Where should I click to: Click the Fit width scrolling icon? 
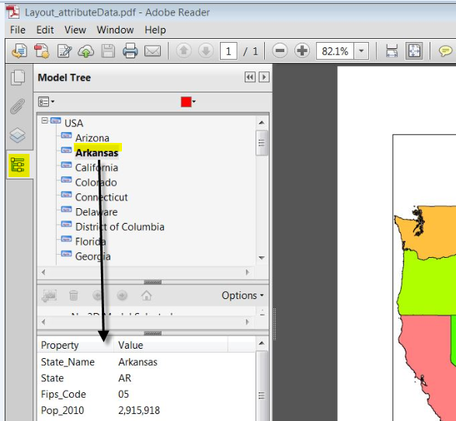(392, 51)
